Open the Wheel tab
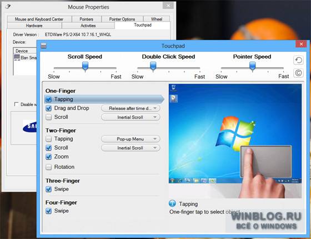This screenshot has height=239, width=311. point(157,19)
